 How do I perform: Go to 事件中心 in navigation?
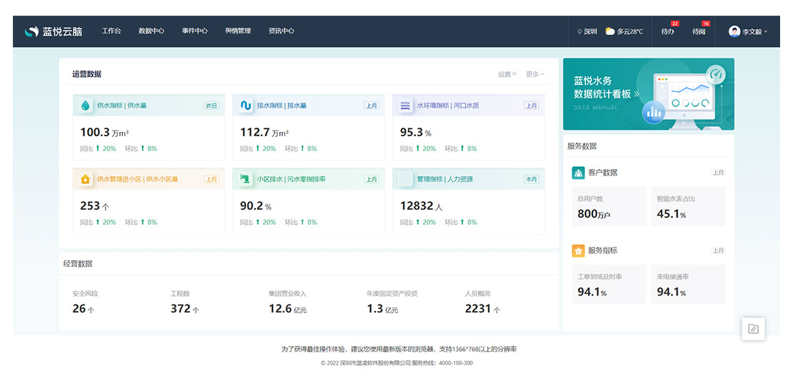pos(194,31)
